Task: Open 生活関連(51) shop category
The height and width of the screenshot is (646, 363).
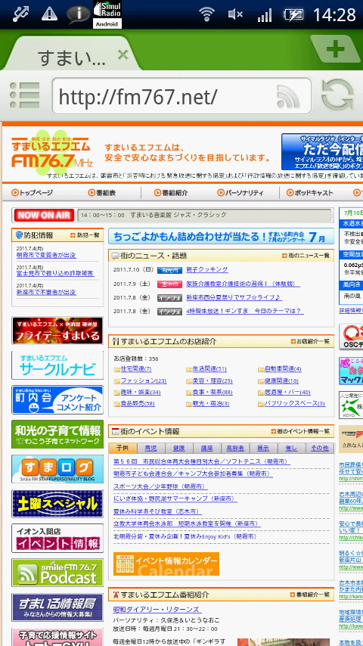Action: point(206,368)
